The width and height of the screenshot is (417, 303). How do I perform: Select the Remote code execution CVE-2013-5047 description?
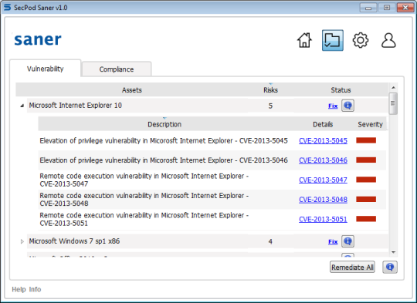[x=144, y=180]
